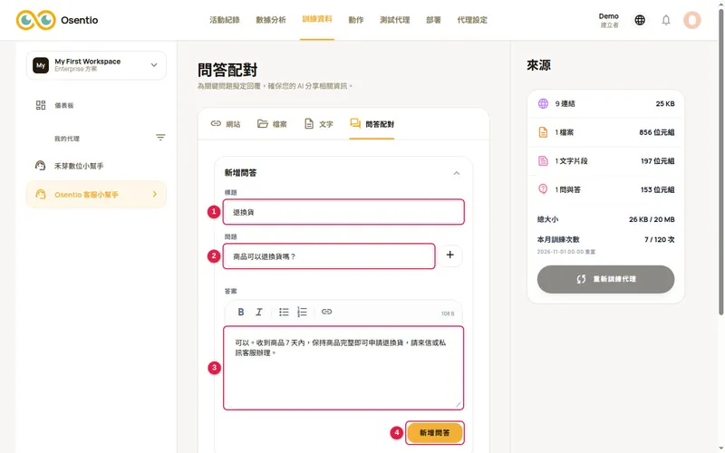
Task: Open the user avatar menu
Action: (692, 20)
